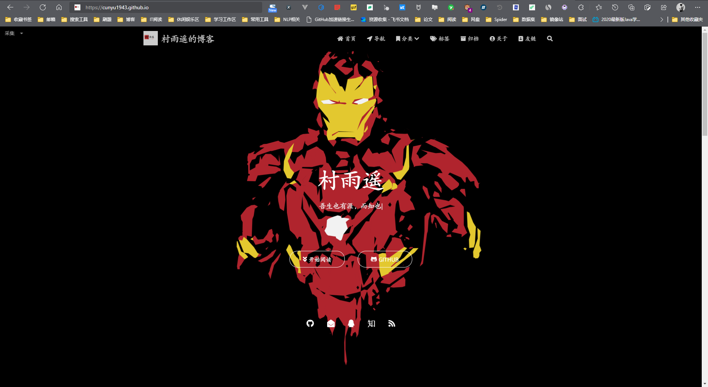Image resolution: width=708 pixels, height=387 pixels.
Task: Open the 归档 navigation item
Action: coord(469,39)
